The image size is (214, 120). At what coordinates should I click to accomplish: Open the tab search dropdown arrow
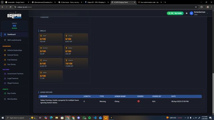point(2,2)
